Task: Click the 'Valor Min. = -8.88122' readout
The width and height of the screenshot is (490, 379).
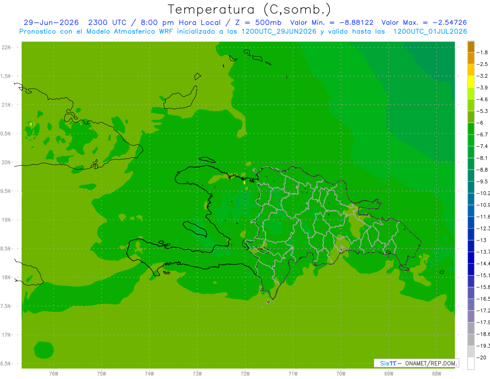Action: point(332,22)
